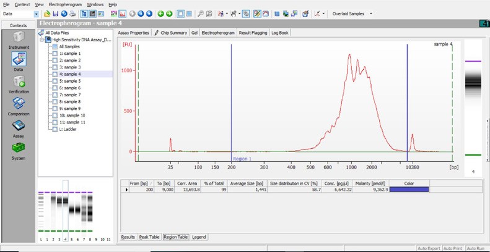Screen dimensions: 490x252
Task: Click the green next sample arrow
Action: click(x=169, y=13)
